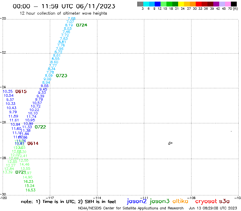Viewport: 241px width, 211px height.
Task: Click the -28 latitude axis label
Action: [x=3, y=158]
